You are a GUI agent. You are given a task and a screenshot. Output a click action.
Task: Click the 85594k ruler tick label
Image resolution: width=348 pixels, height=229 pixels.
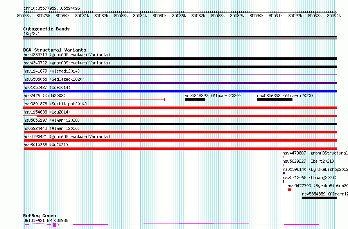(334, 16)
